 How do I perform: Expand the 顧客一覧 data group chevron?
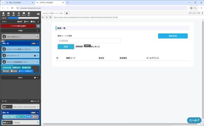(x=38, y=112)
